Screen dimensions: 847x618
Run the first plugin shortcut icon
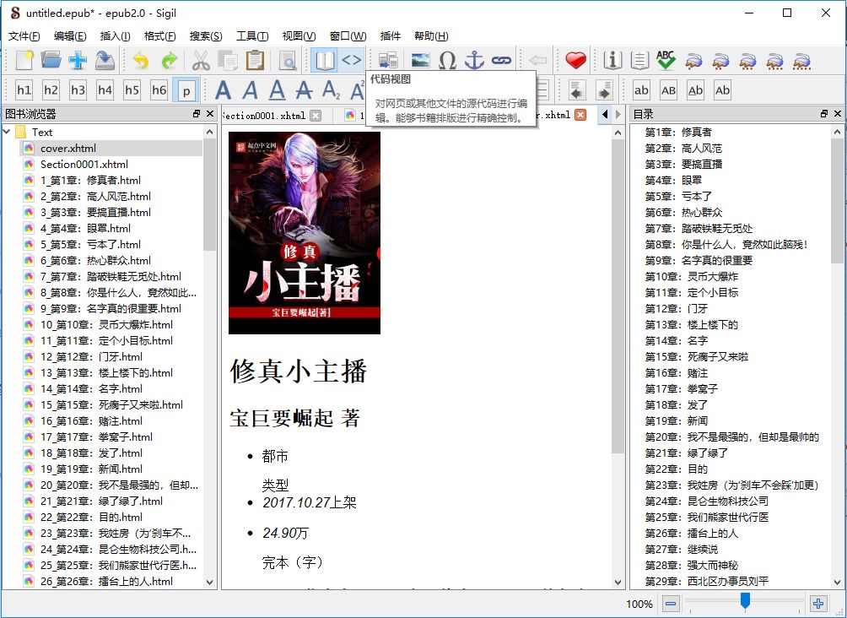click(x=693, y=61)
